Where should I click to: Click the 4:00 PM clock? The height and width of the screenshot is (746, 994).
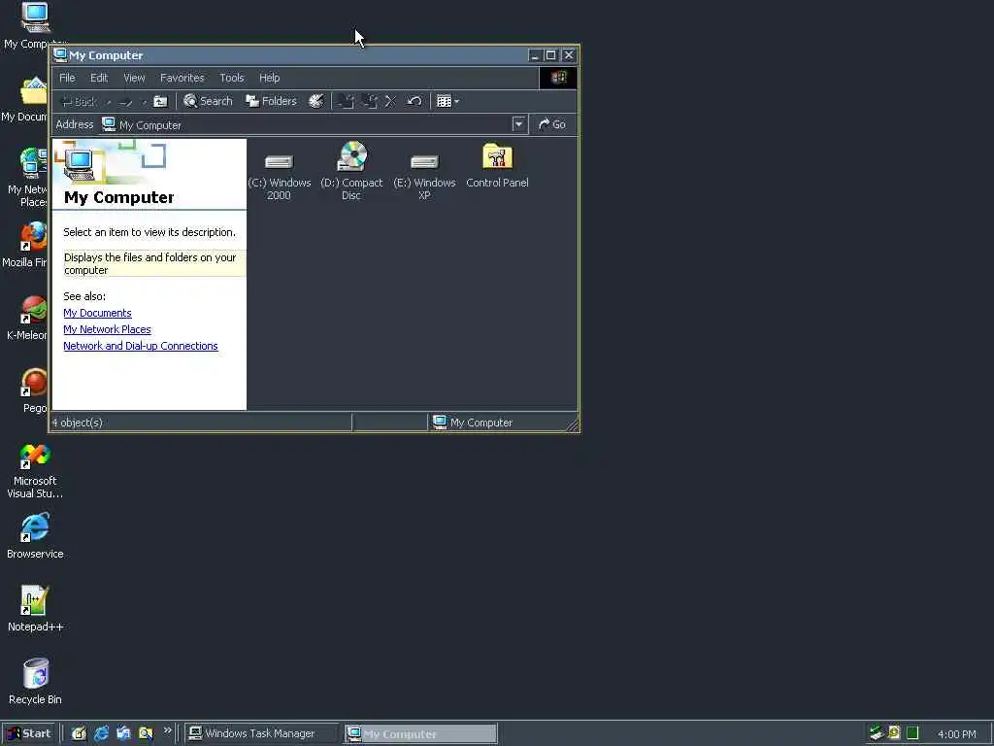coord(956,734)
